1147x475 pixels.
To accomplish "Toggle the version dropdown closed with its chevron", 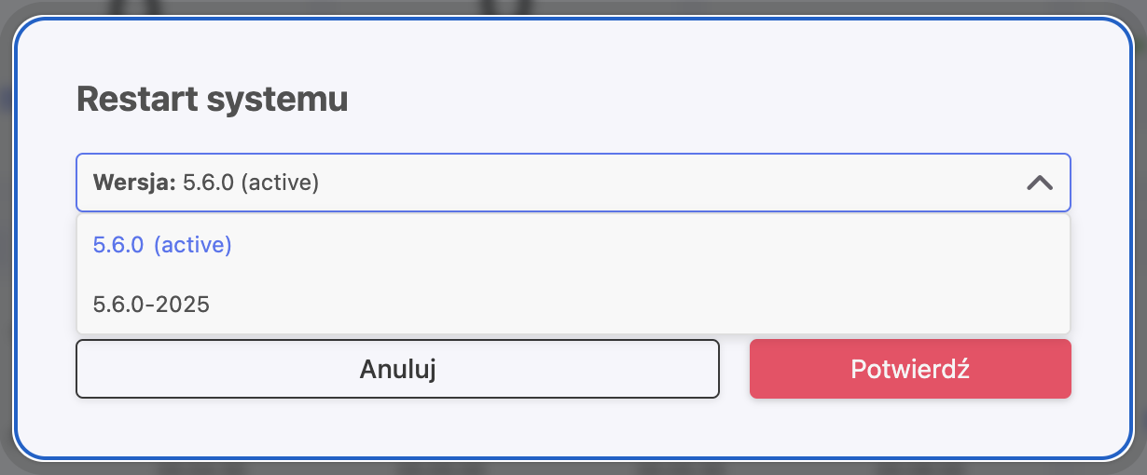I will (x=1039, y=183).
